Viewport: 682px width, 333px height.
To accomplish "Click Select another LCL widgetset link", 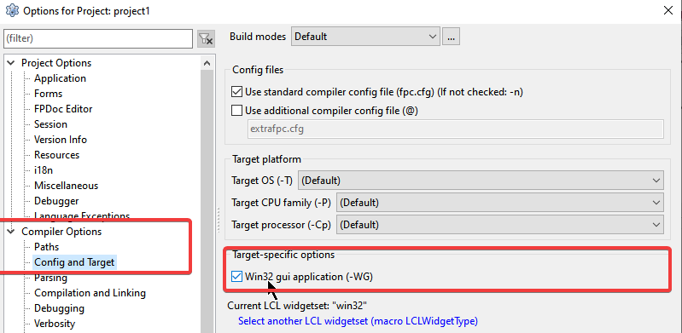I will [x=358, y=321].
